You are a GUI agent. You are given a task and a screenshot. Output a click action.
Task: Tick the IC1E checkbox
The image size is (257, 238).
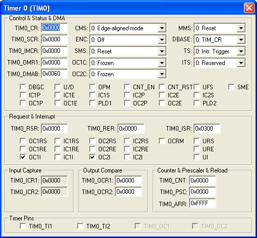tap(57, 95)
